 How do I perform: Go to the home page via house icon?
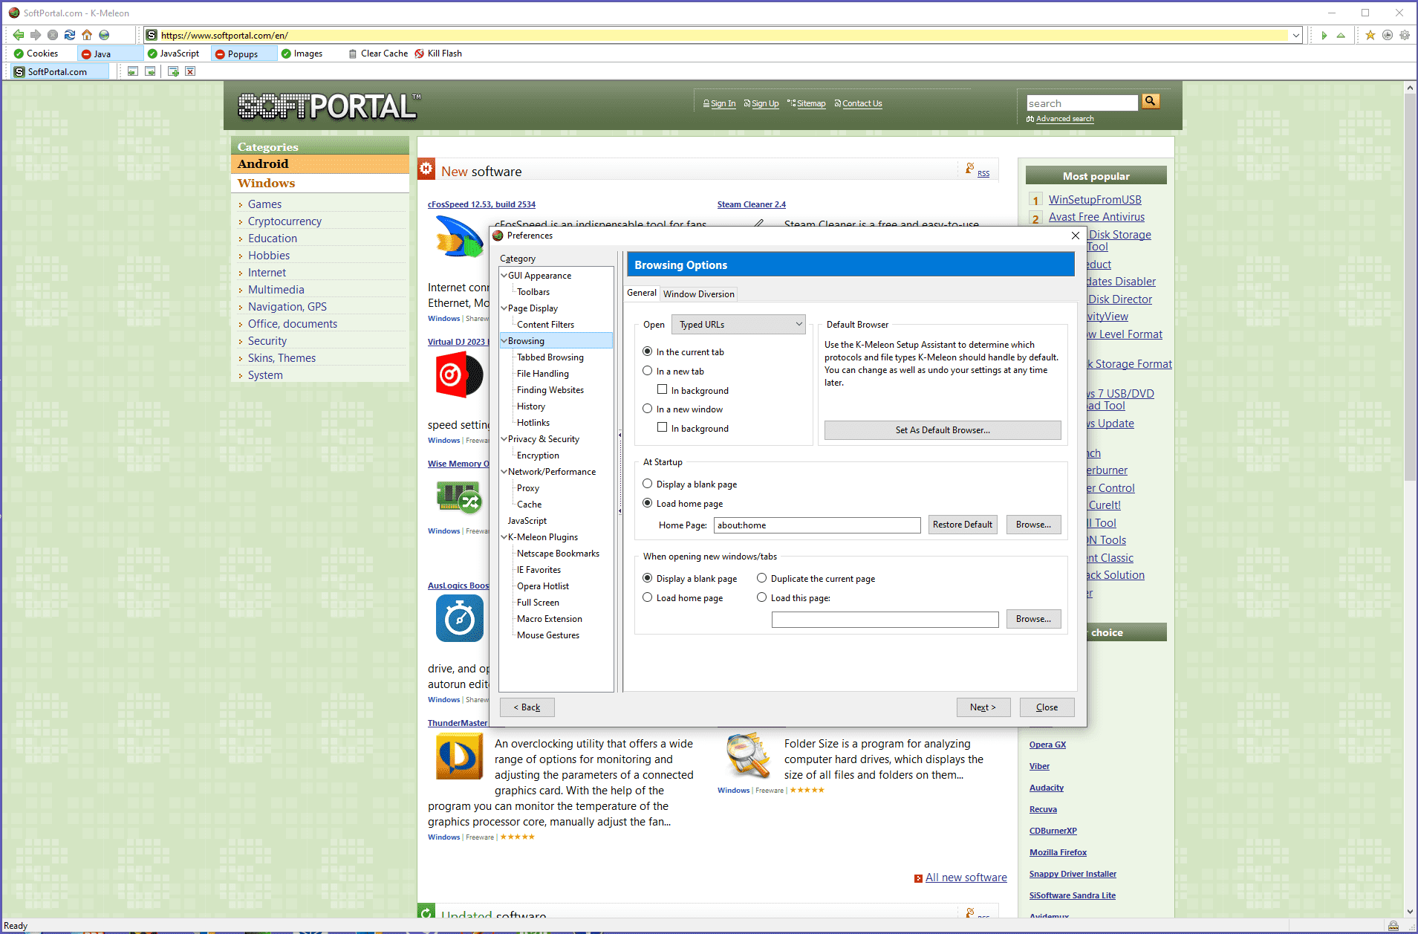click(x=87, y=35)
